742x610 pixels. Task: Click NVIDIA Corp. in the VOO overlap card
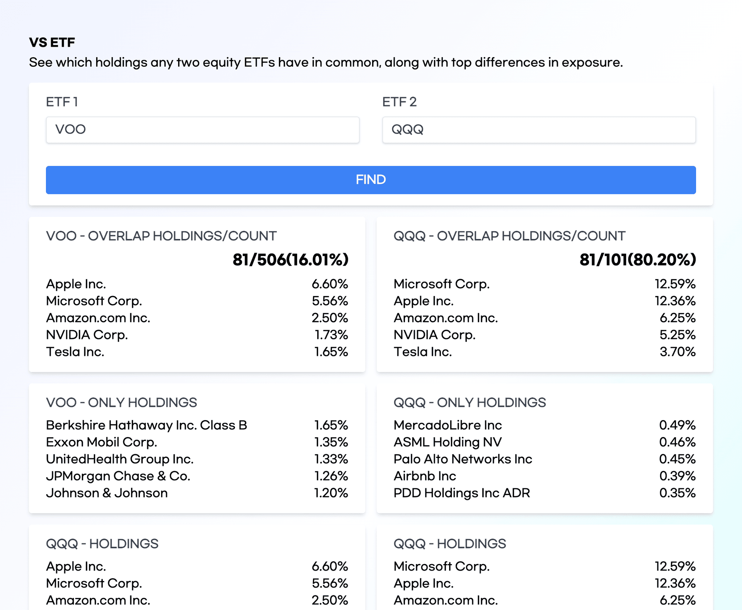(x=87, y=335)
